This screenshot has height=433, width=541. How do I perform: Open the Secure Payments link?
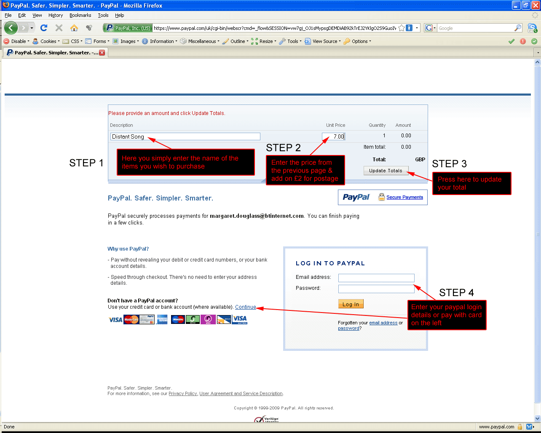click(405, 197)
